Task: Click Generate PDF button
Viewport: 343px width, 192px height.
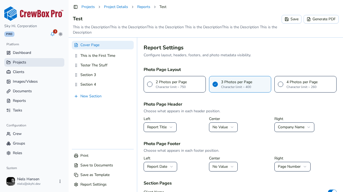Action: [x=321, y=19]
